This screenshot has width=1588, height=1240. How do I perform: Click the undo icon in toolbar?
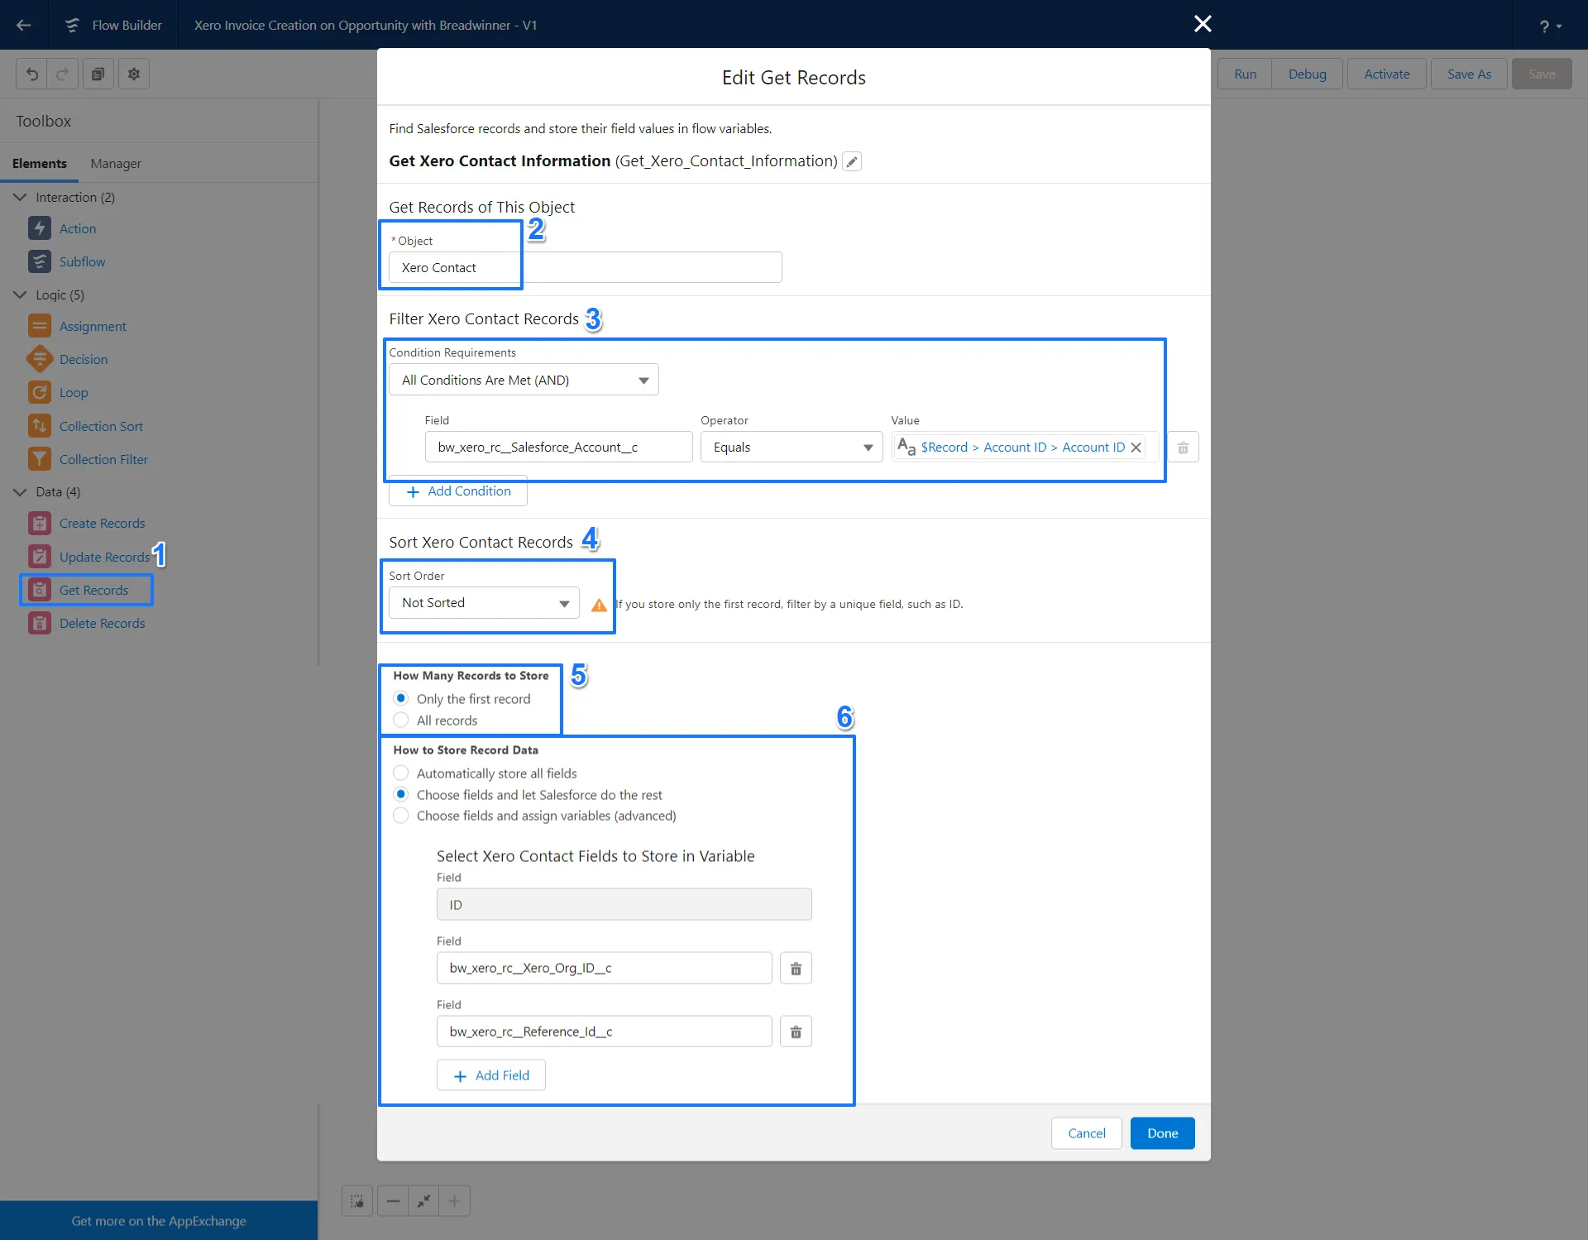pos(31,74)
